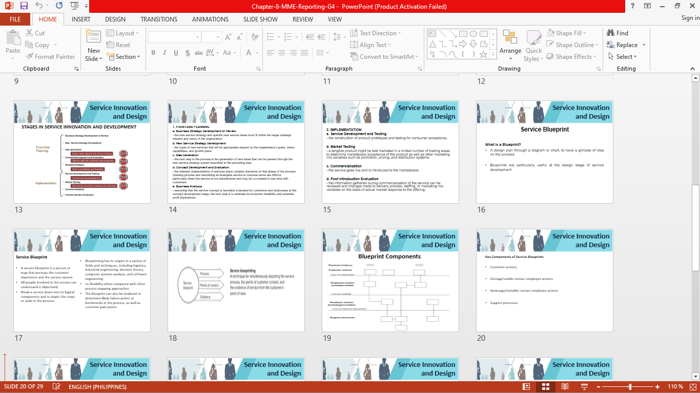
Task: Open the Section dropdown
Action: coord(123,56)
